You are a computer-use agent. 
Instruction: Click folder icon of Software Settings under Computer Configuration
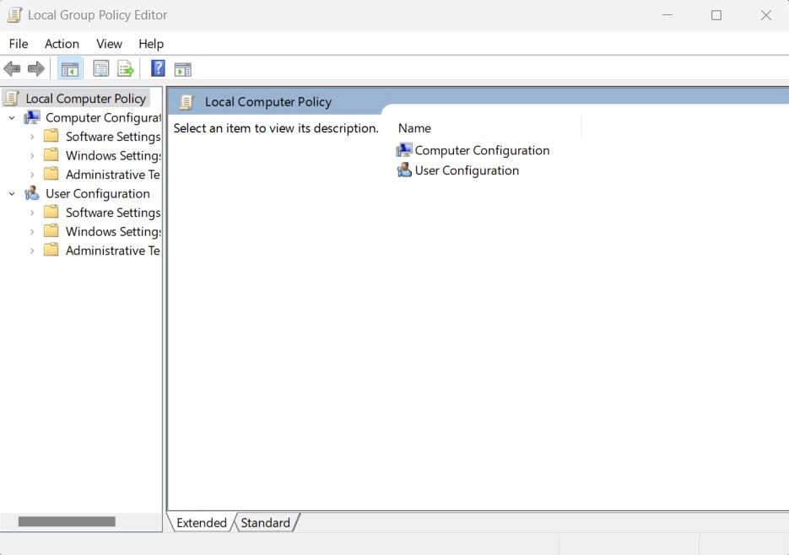51,136
